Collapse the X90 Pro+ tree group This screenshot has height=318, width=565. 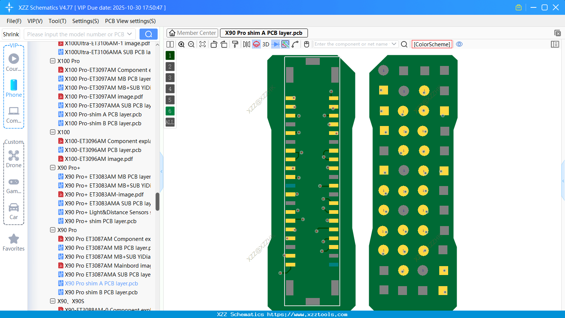coord(53,168)
